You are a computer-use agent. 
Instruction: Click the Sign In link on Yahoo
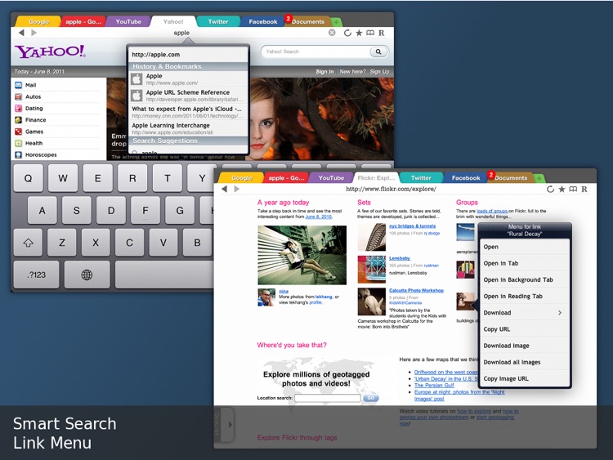tap(324, 72)
